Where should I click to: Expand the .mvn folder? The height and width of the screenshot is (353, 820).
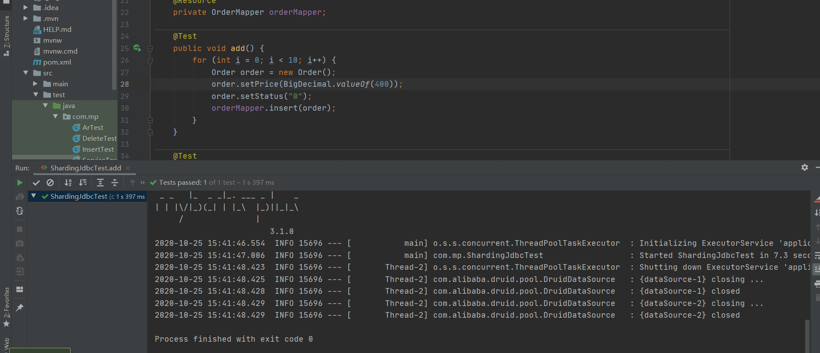coord(26,18)
